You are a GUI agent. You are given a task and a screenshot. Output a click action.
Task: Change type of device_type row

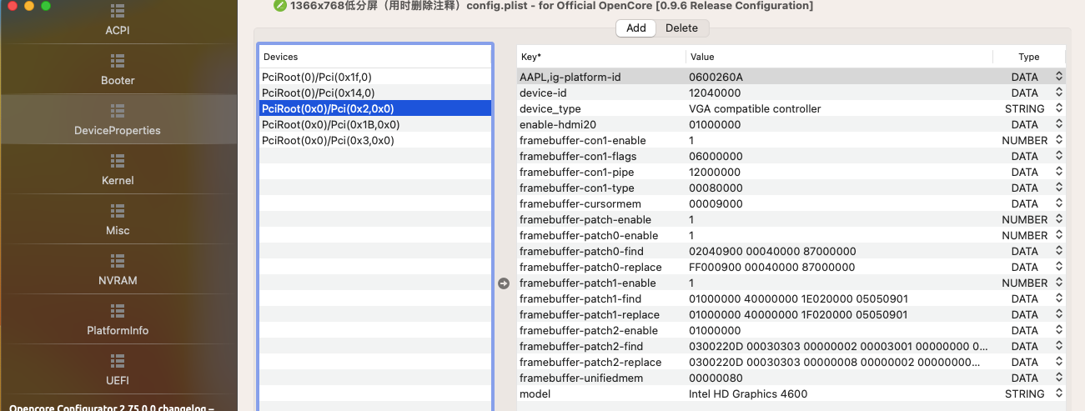tap(1059, 108)
